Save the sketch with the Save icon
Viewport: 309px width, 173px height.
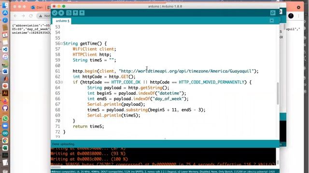click(82, 13)
